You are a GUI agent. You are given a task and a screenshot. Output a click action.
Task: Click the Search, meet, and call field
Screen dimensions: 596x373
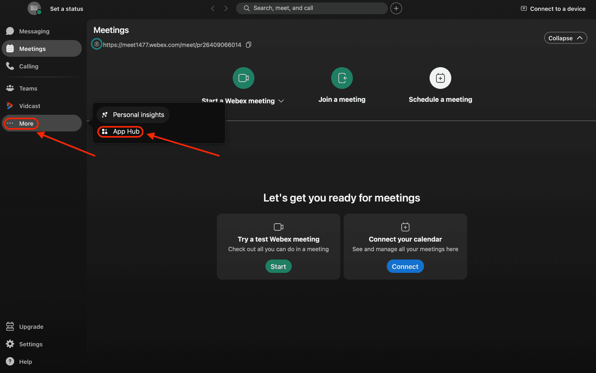point(313,8)
